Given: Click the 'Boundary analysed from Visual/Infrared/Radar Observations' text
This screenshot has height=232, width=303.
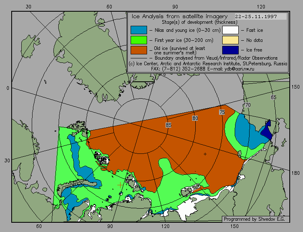Looking at the screenshot, I should [x=216, y=58].
